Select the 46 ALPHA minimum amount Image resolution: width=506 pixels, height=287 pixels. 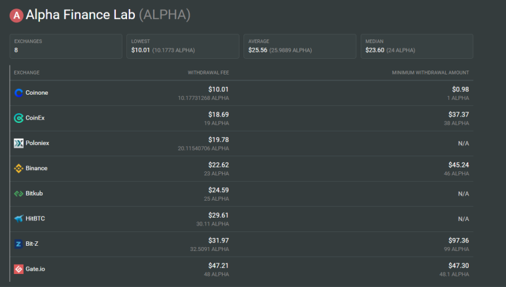pos(456,173)
